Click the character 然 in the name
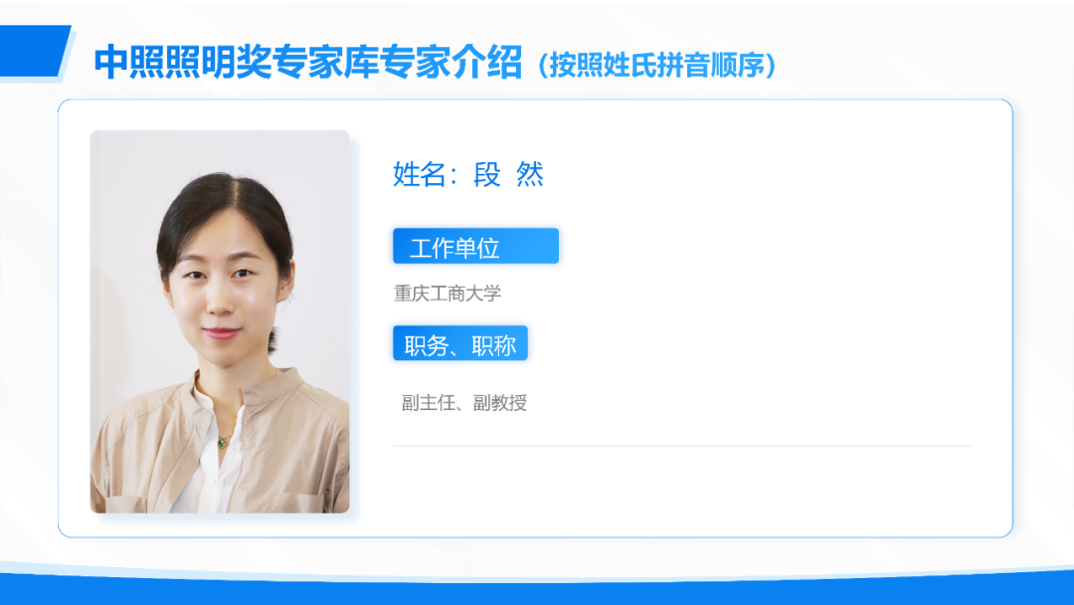This screenshot has width=1074, height=605. click(530, 175)
